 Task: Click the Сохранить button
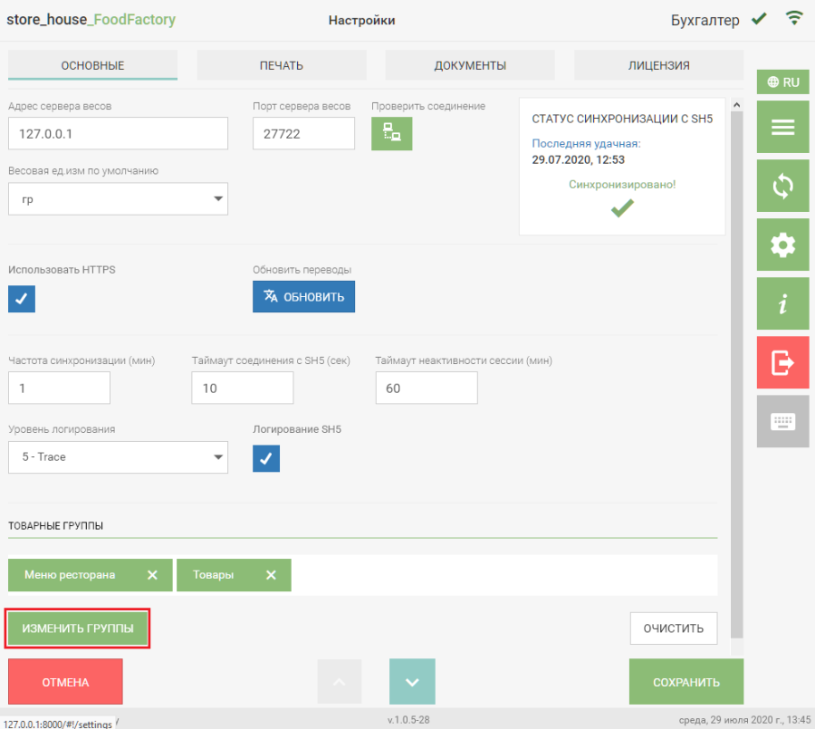[686, 682]
